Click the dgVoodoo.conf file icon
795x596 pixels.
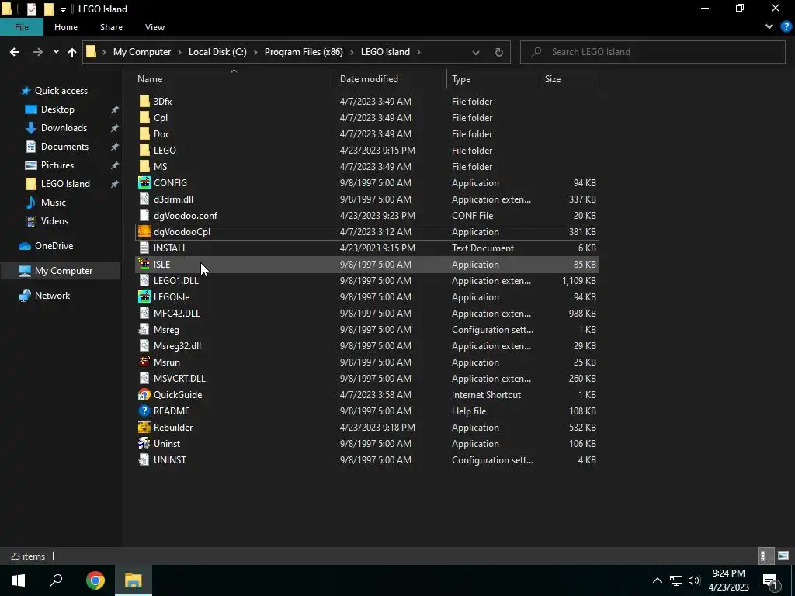[144, 216]
